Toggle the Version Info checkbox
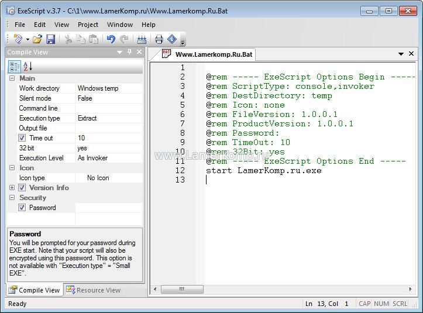This screenshot has height=313, width=423. click(22, 188)
